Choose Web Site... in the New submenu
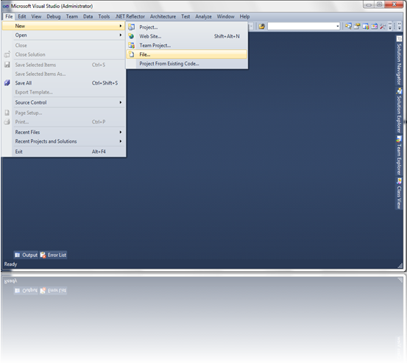 click(187, 36)
